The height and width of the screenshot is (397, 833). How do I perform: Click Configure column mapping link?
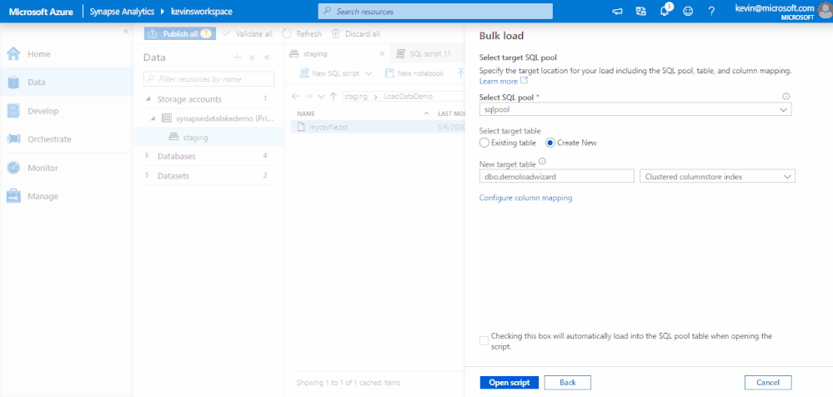525,198
